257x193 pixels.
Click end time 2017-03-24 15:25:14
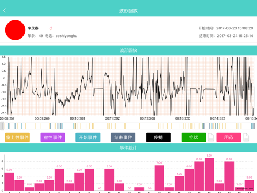coord(235,36)
